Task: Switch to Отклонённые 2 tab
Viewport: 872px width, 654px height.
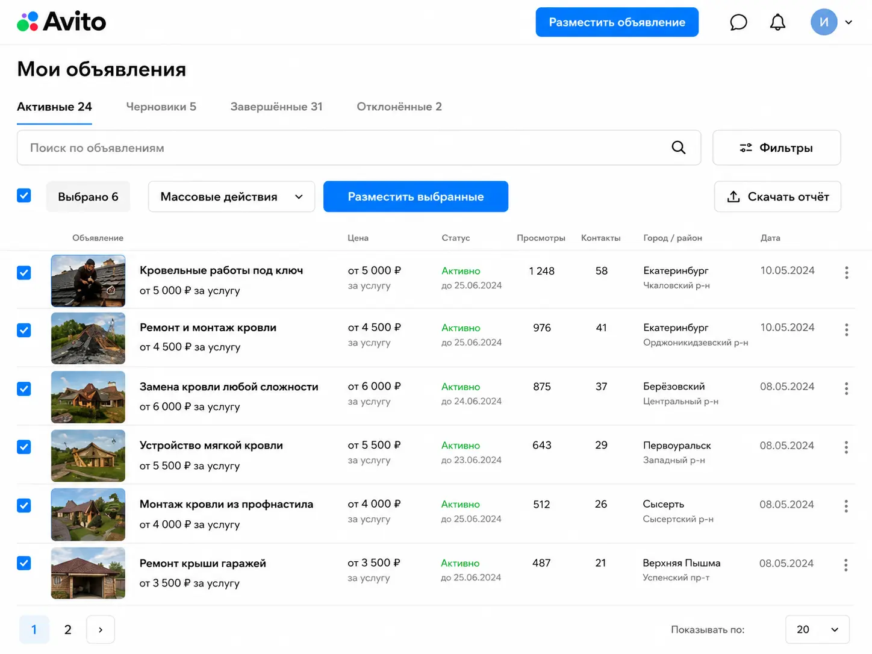Action: tap(399, 107)
